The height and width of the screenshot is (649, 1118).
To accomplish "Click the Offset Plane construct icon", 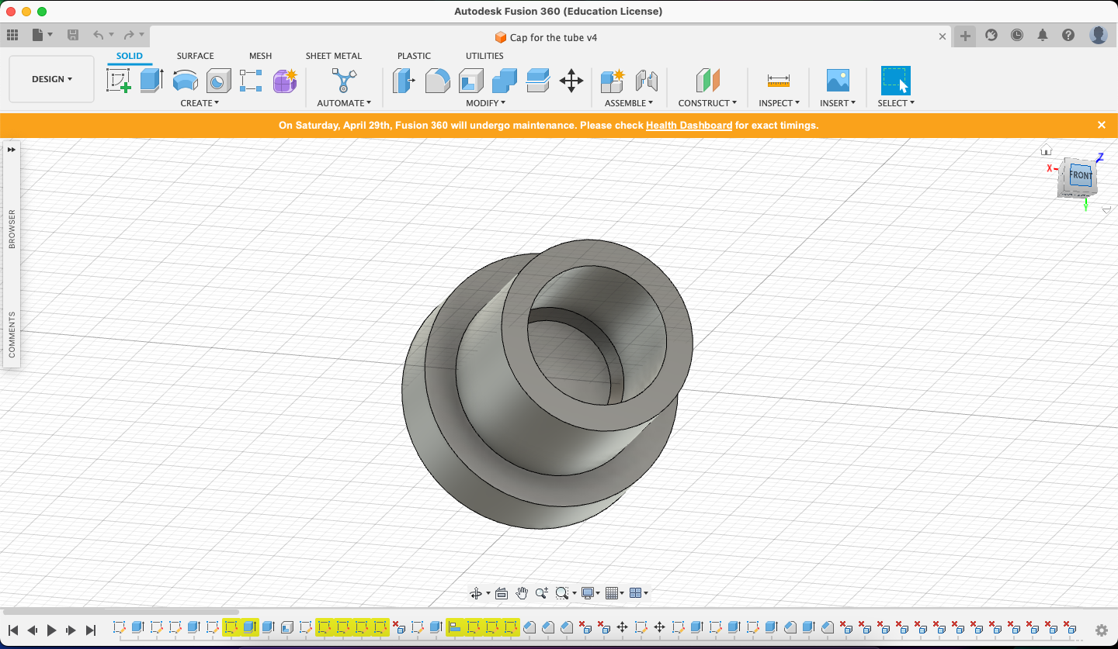I will [x=707, y=81].
